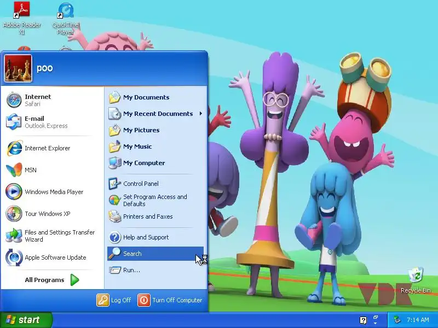
Task: Click Set Program Access and Defaults icon
Action: pyautogui.click(x=114, y=200)
